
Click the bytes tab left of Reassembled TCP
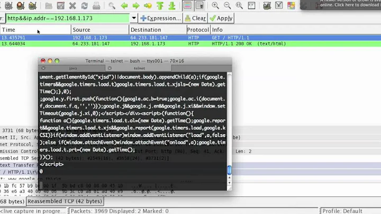(x=12, y=201)
